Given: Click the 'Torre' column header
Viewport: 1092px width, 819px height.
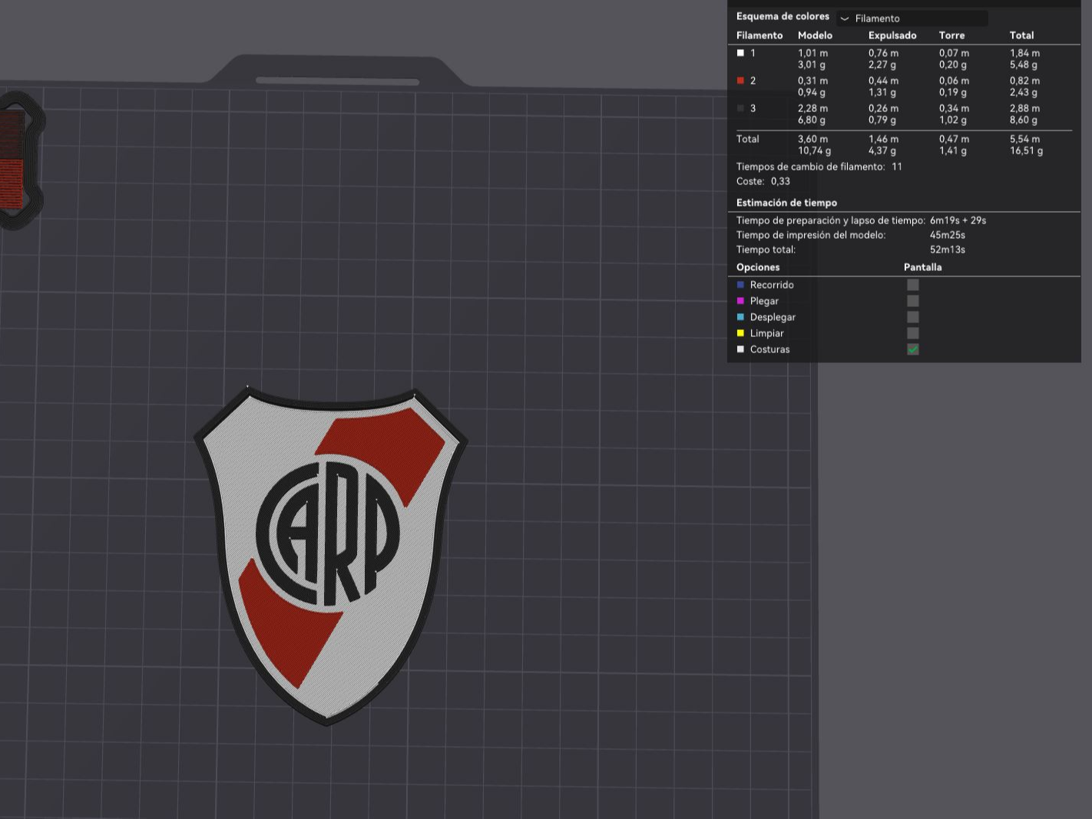Looking at the screenshot, I should click(951, 35).
